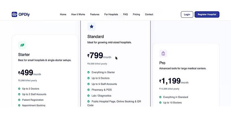Click the 'Up to 10 Doctors' feature text

click(x=172, y=103)
